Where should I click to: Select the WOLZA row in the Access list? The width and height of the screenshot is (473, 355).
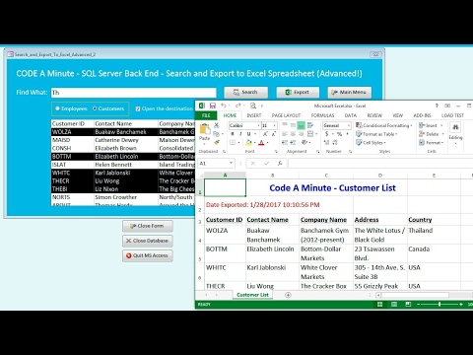[123, 132]
